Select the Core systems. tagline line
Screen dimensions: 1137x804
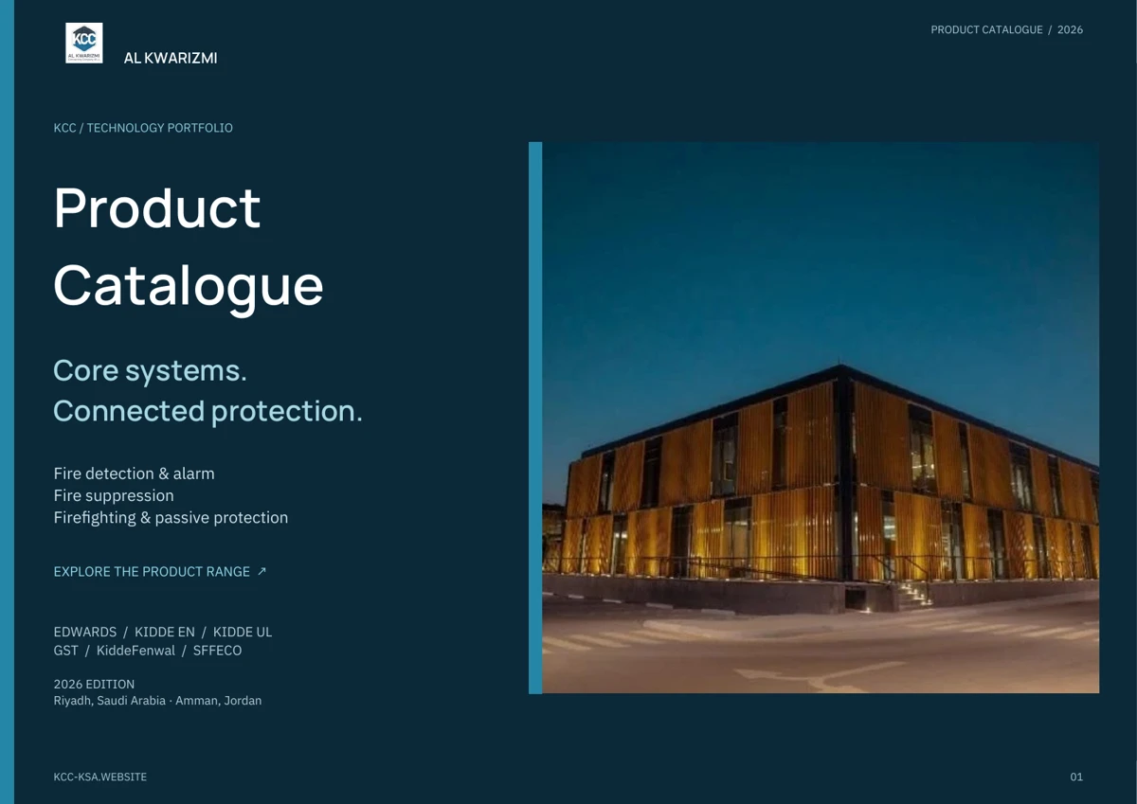click(x=150, y=370)
